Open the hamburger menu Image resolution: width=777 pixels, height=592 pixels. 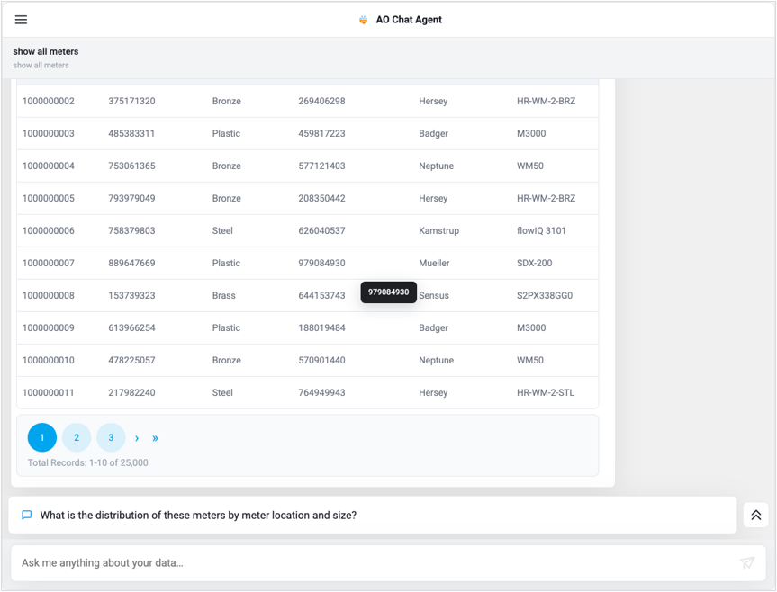21,20
